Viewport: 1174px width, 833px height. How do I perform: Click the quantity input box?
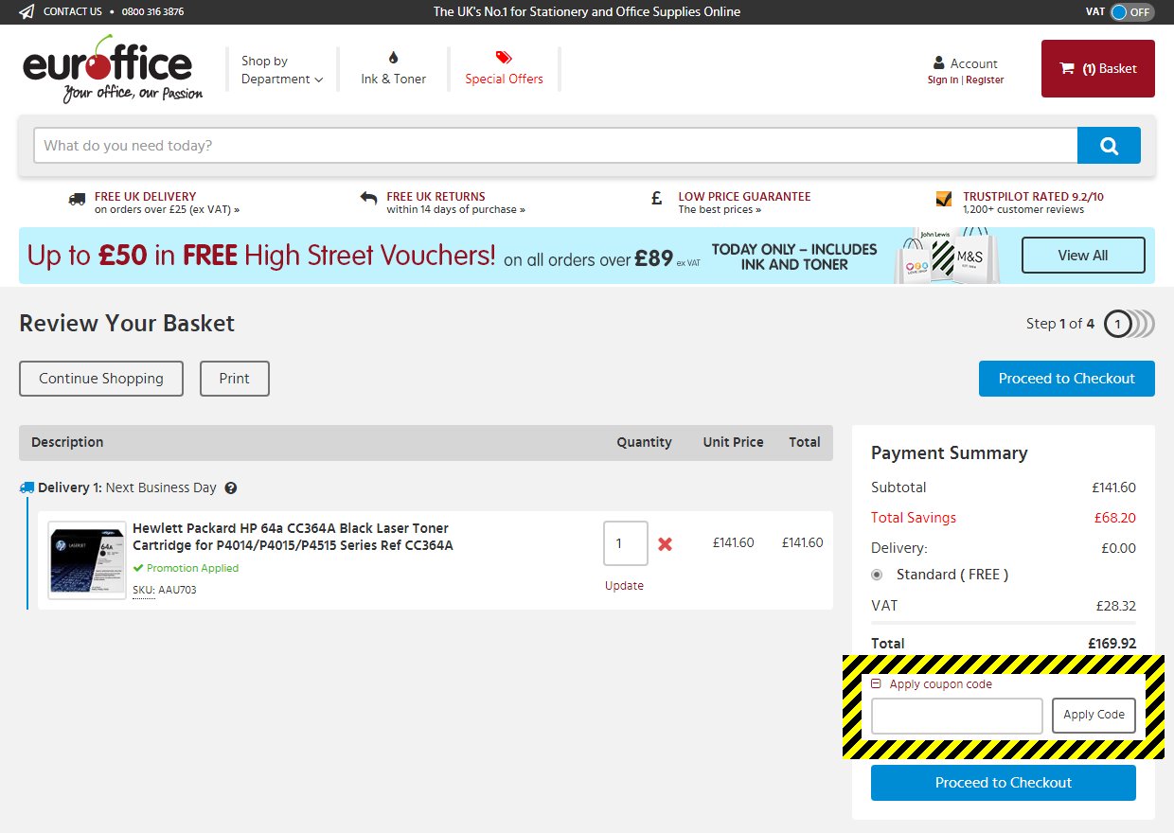[x=626, y=543]
